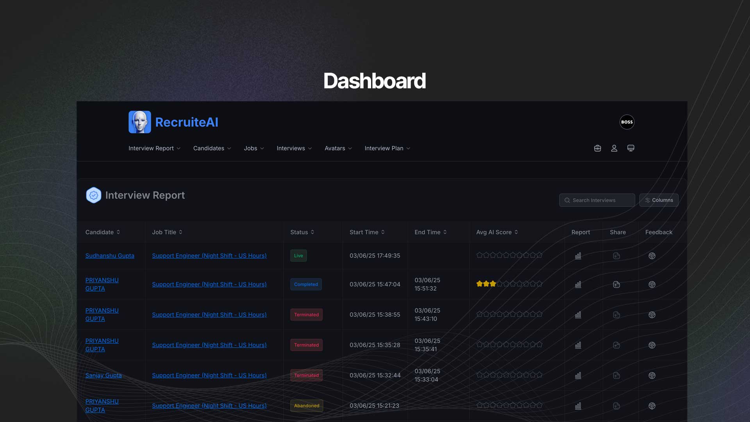Click the Search Interviews input field

[x=596, y=200]
